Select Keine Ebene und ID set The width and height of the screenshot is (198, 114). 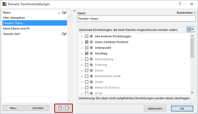coord(16,28)
